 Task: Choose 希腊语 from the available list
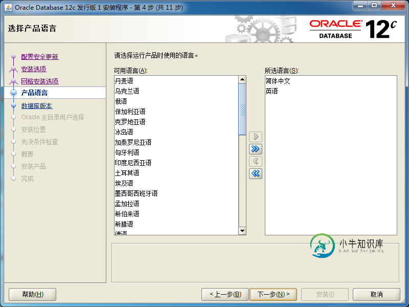(x=176, y=224)
